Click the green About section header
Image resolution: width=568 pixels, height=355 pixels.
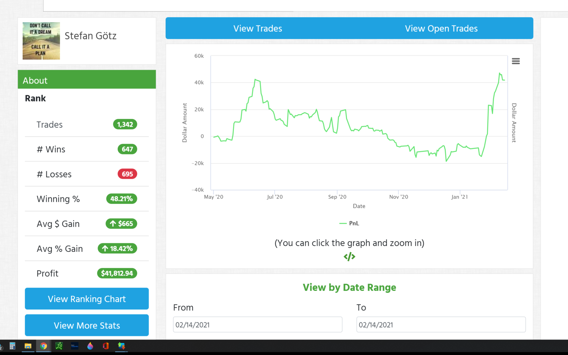coord(87,80)
